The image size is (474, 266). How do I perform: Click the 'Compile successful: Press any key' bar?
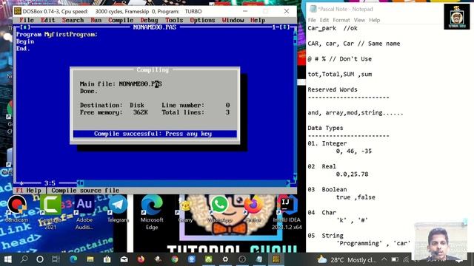[155, 134]
